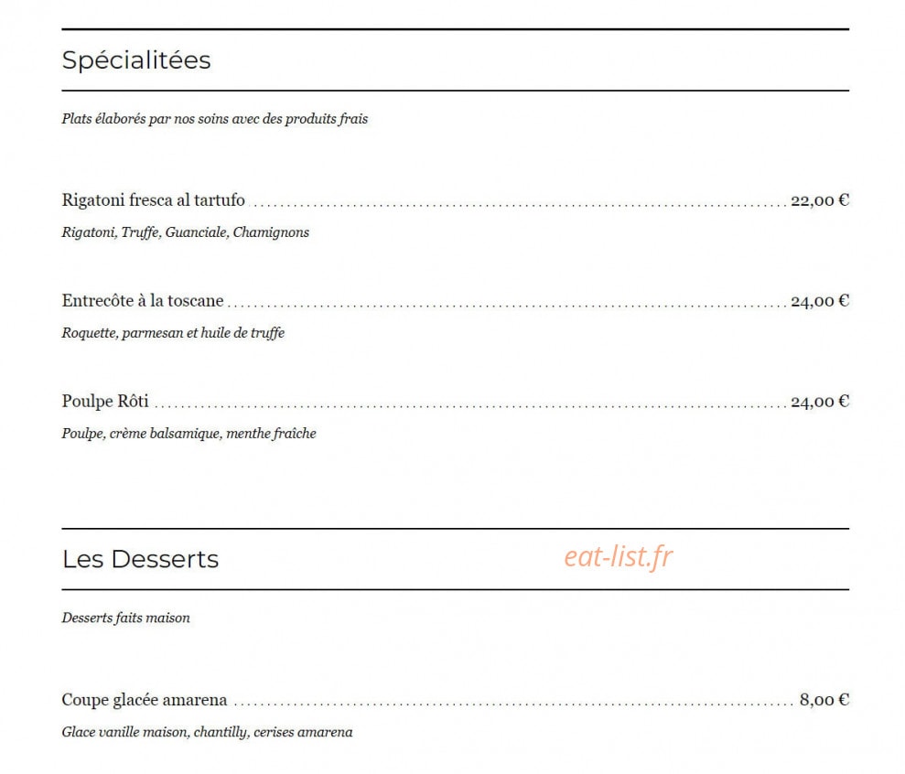Open the eat-list.fr watermark link
The height and width of the screenshot is (774, 905).
click(x=619, y=557)
